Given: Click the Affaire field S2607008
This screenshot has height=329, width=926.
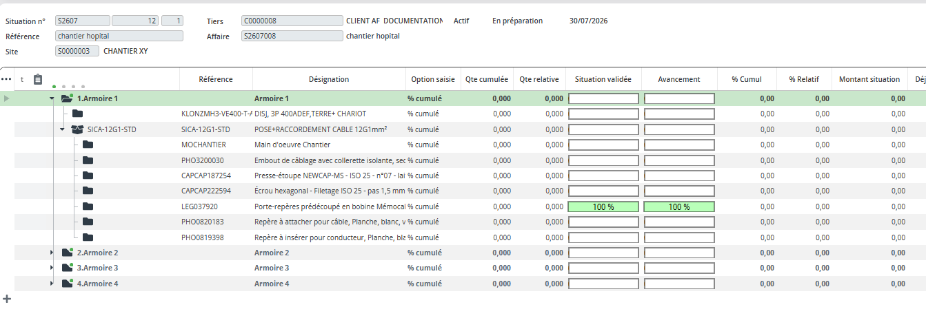Looking at the screenshot, I should [x=292, y=36].
